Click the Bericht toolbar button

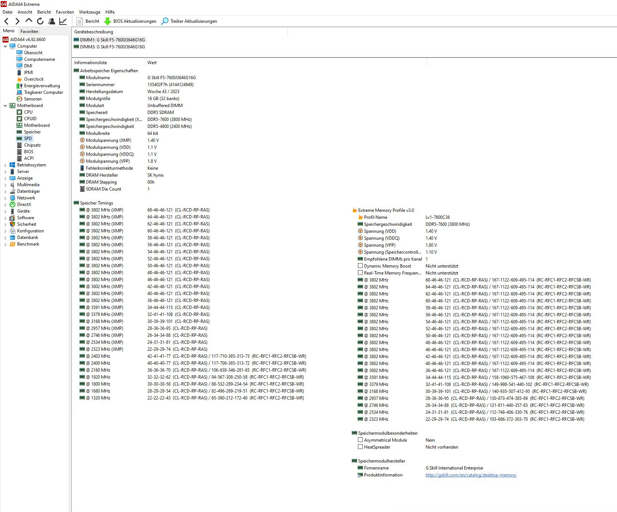[88, 21]
